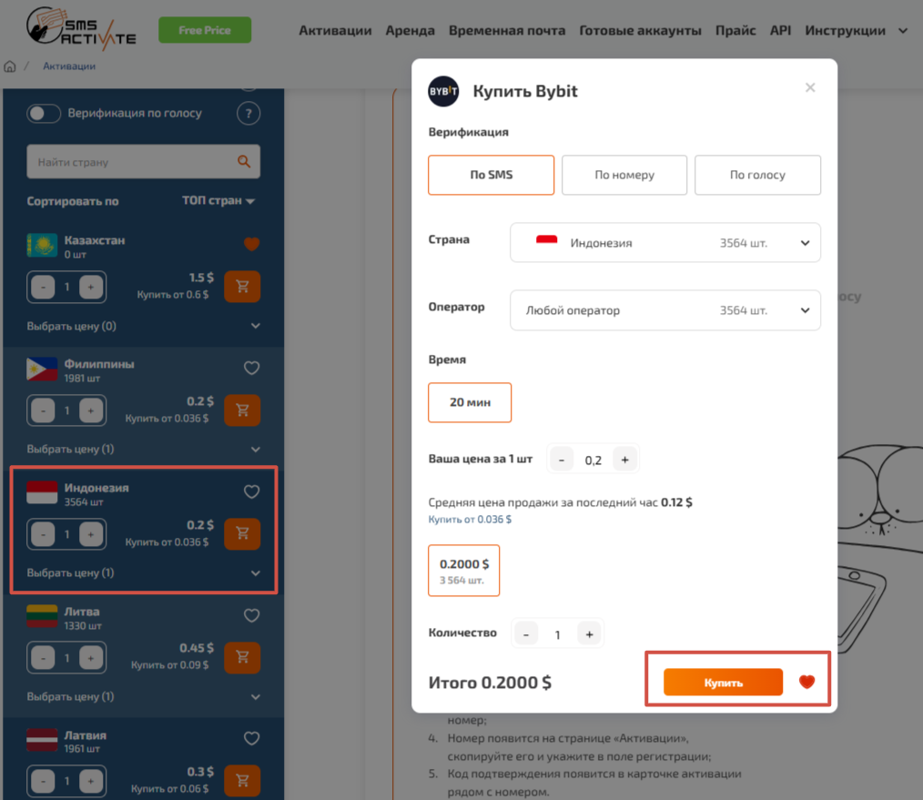Select По номеру verification option

click(624, 175)
